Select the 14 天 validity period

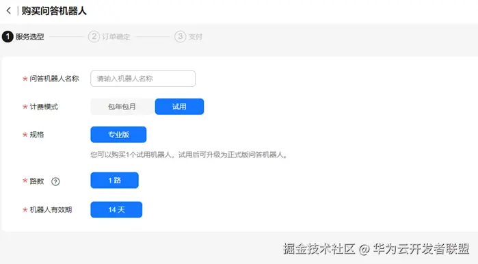(116, 210)
